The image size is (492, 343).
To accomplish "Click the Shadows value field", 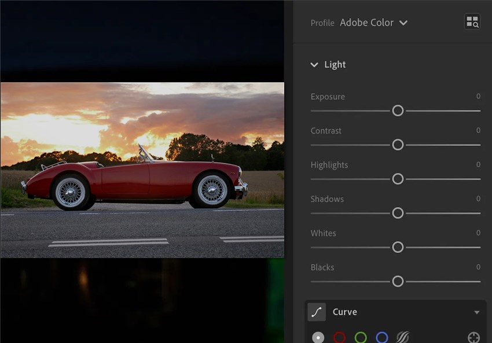I will [478, 199].
